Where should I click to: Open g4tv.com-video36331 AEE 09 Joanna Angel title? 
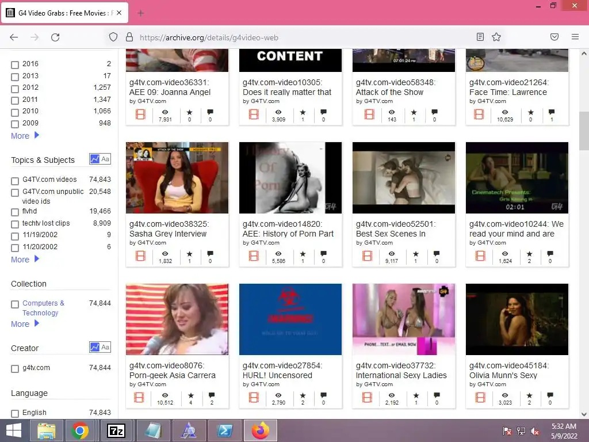170,87
